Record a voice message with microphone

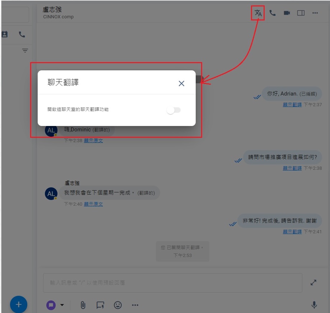(x=314, y=305)
